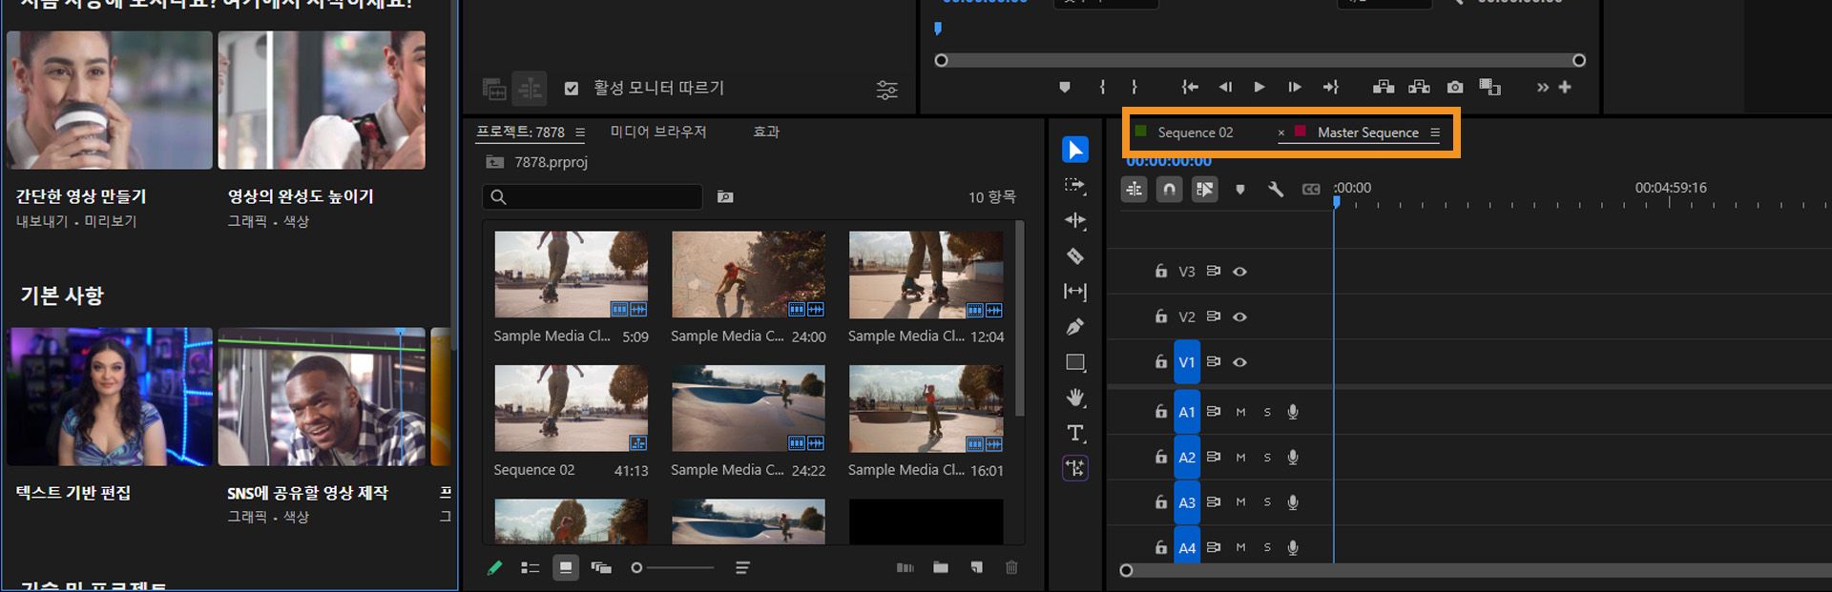The width and height of the screenshot is (1832, 592).
Task: Toggle V1 track visibility eye
Action: (1239, 362)
